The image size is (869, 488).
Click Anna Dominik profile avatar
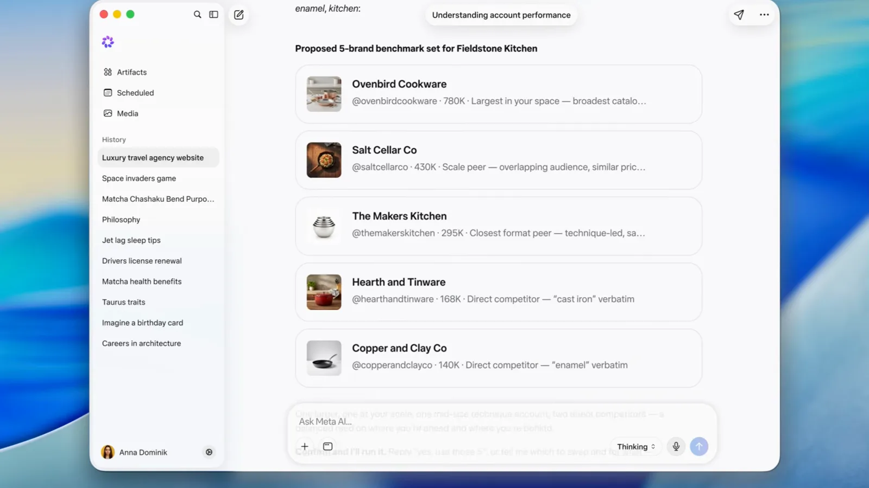pos(108,452)
